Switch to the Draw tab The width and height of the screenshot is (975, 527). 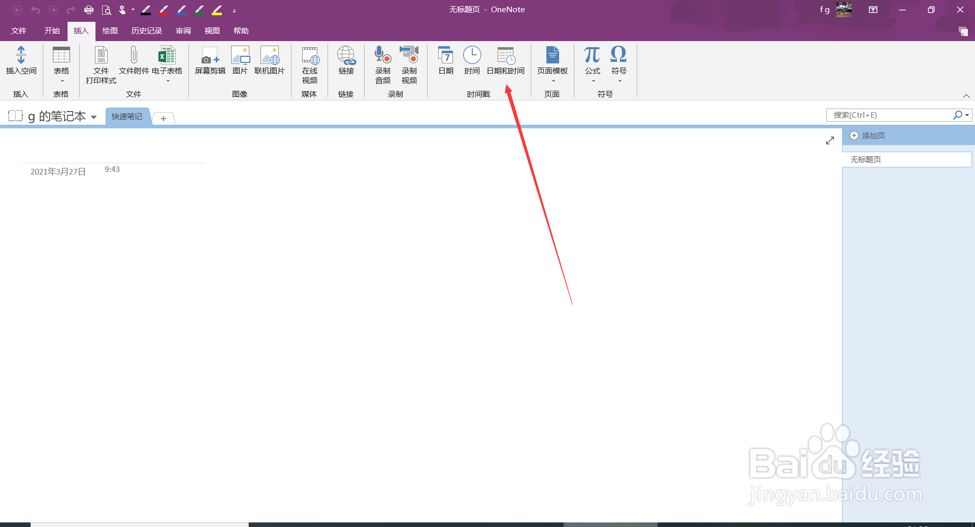110,31
